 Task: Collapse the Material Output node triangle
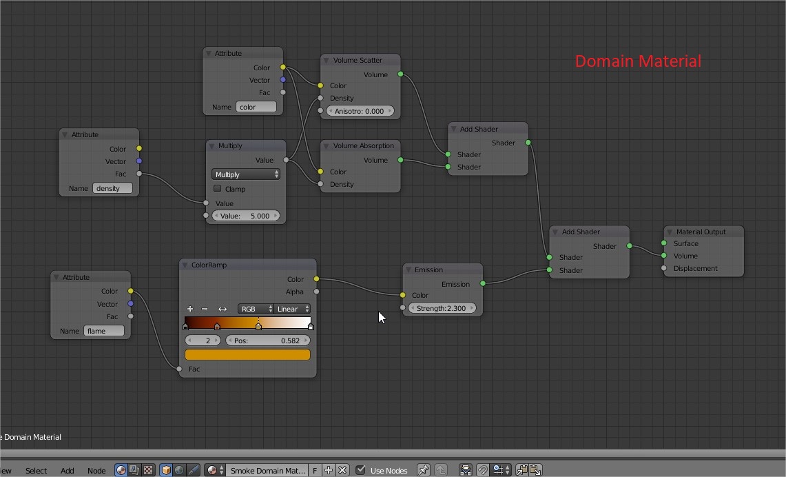coord(669,232)
